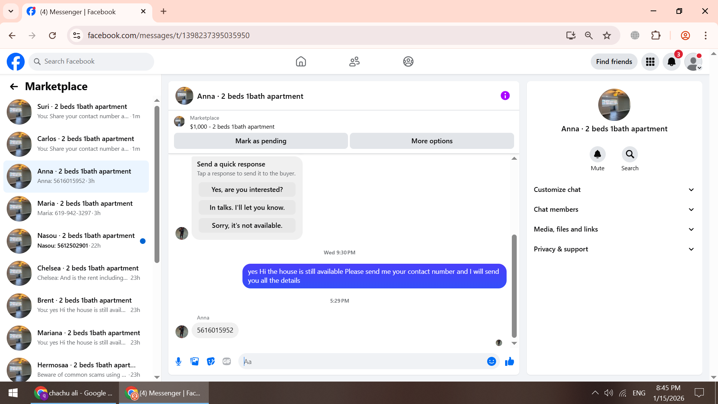718x404 pixels.
Task: Click the large apartment photo in right panel
Action: (614, 105)
